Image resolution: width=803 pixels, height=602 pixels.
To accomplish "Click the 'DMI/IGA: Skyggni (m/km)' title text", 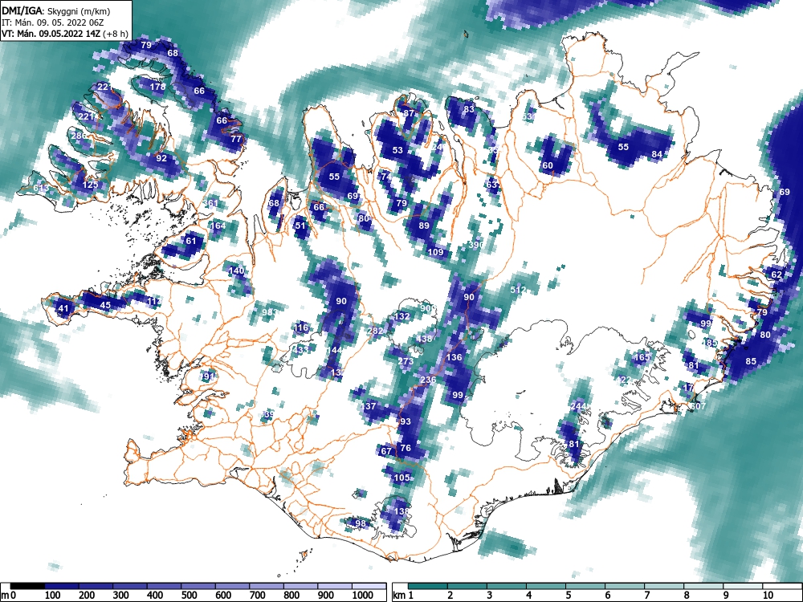I will (x=56, y=10).
